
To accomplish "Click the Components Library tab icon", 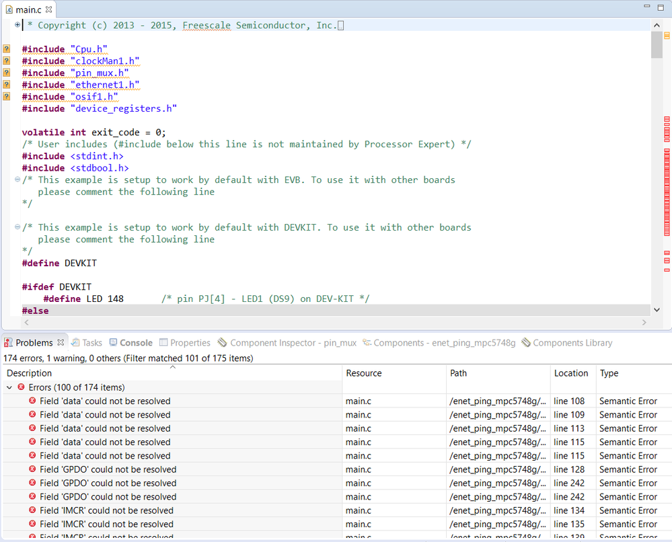I will [526, 342].
